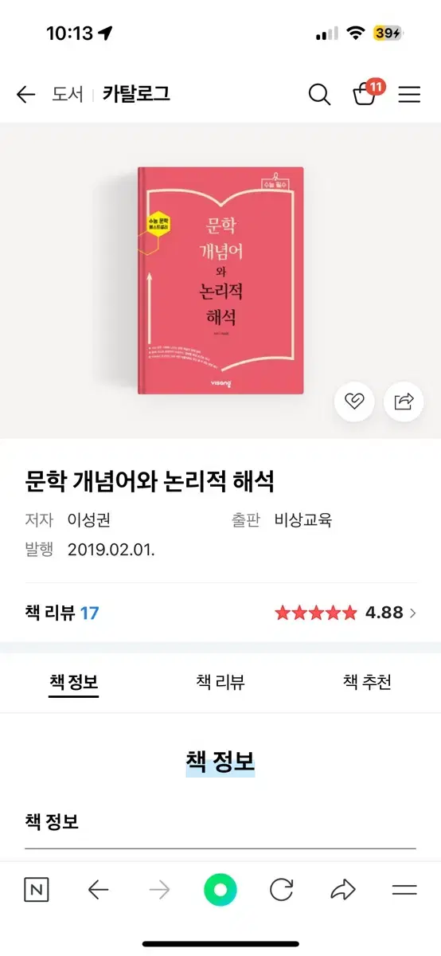
Task: Switch to the 책 리뷰 tab
Action: (x=220, y=682)
